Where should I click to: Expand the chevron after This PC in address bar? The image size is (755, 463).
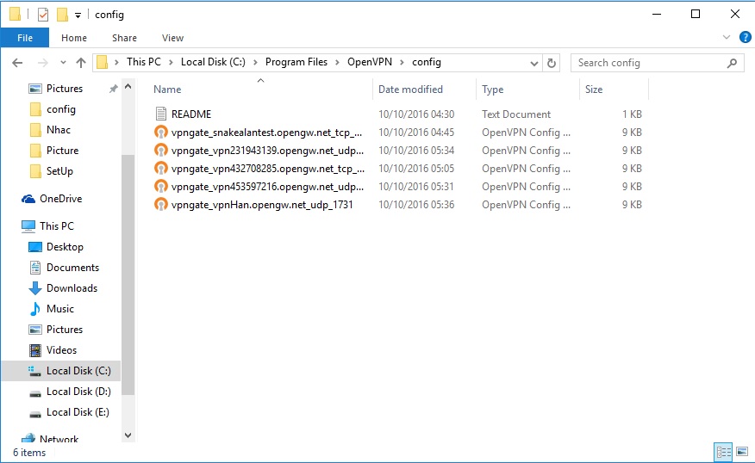171,63
